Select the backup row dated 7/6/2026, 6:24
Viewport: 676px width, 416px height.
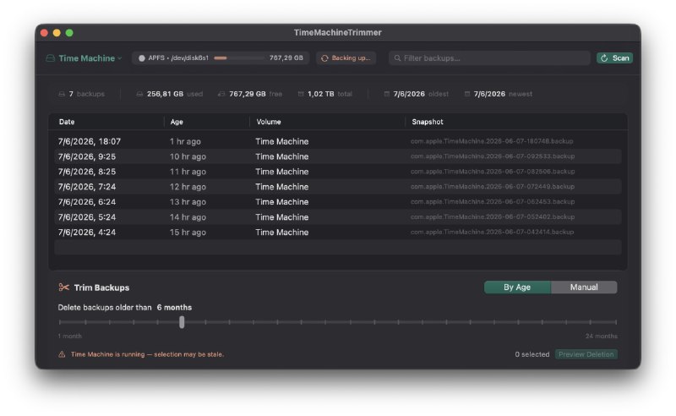(x=337, y=202)
